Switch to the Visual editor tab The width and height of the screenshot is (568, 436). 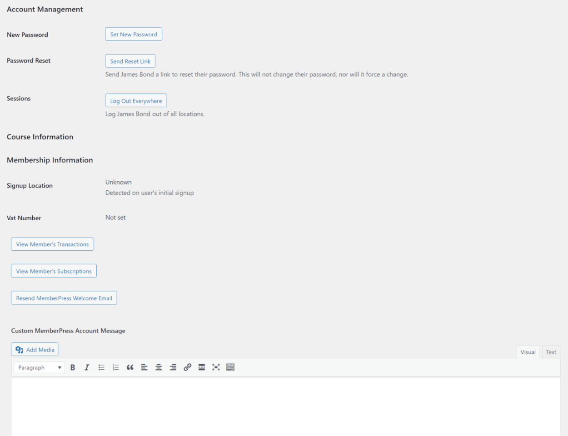click(528, 352)
